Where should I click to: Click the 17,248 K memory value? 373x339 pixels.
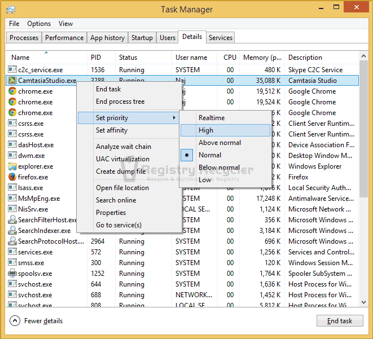coord(269,198)
